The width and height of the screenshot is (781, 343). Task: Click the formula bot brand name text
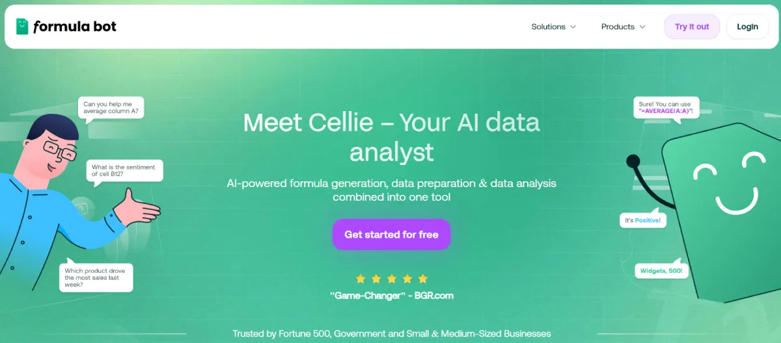74,27
